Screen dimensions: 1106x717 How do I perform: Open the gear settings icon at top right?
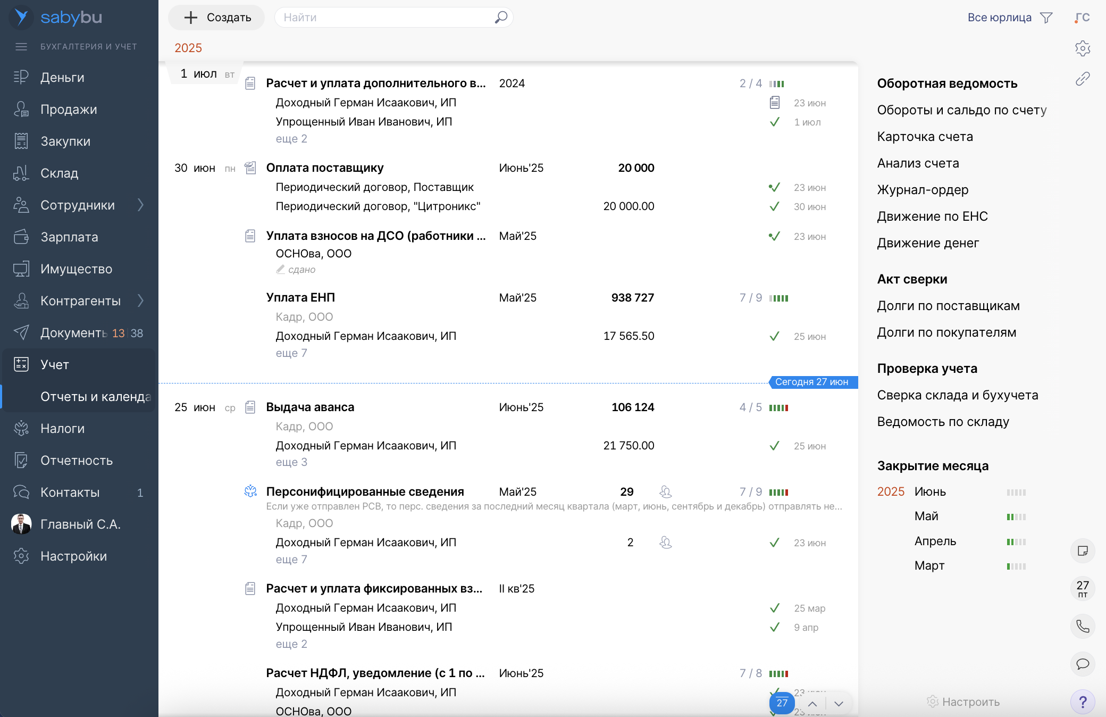pos(1083,48)
